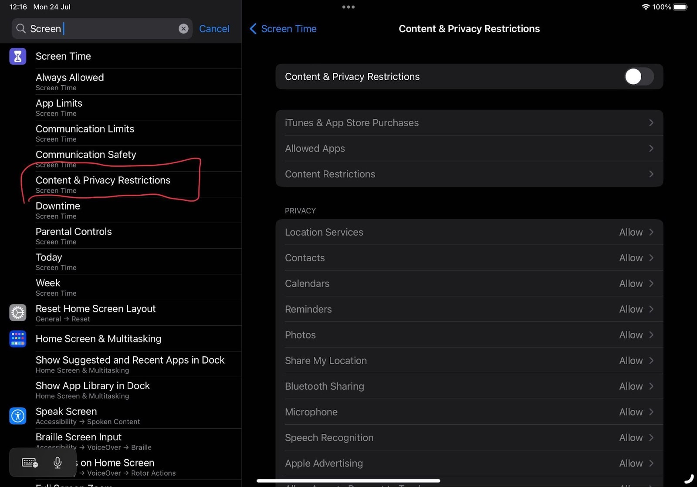Tap the Apple Advertising row
Image resolution: width=697 pixels, height=487 pixels.
point(469,463)
